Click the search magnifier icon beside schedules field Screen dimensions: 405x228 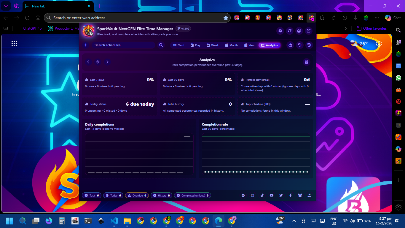[161, 45]
